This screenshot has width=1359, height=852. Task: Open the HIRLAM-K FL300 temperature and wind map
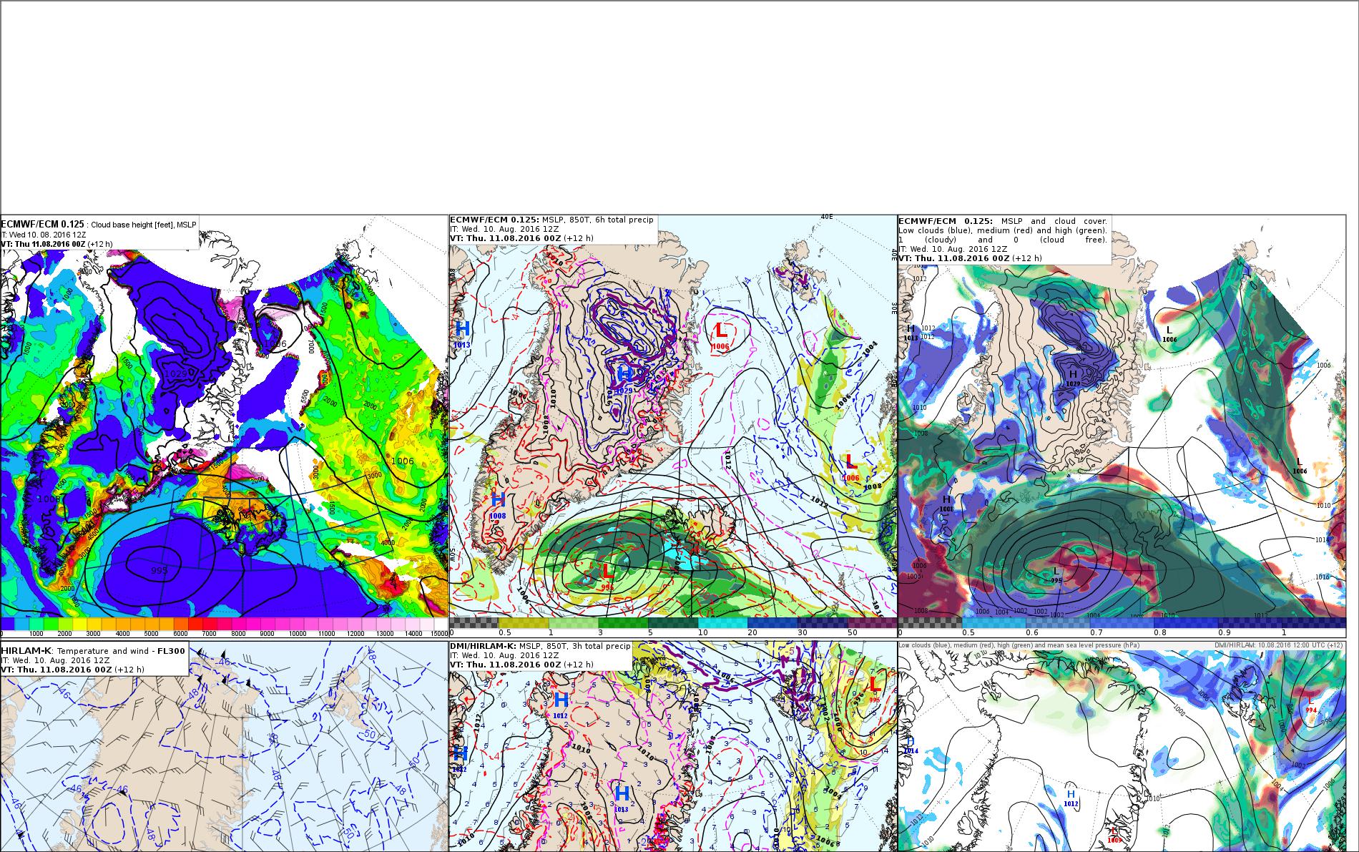(224, 746)
